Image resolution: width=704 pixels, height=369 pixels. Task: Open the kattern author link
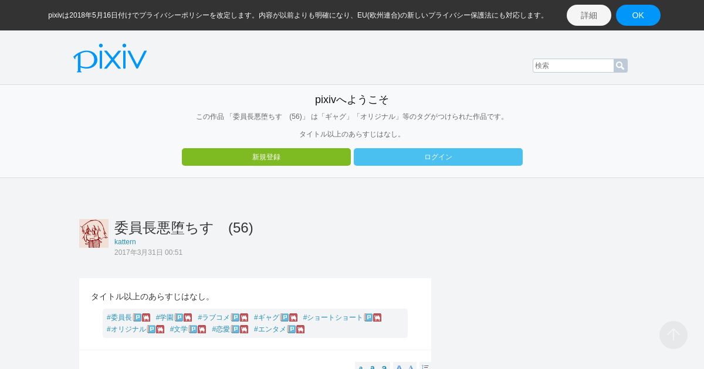125,242
